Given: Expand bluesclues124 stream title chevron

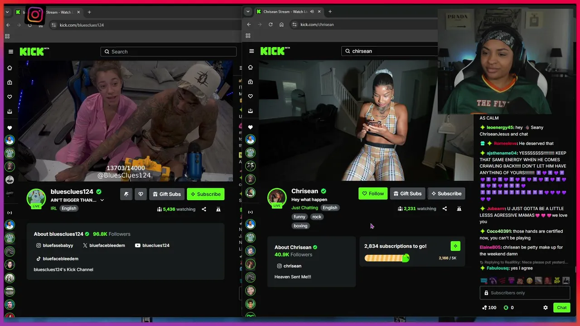Looking at the screenshot, I should tap(102, 200).
